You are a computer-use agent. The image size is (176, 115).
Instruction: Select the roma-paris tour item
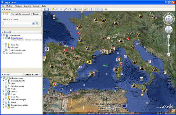(14, 47)
